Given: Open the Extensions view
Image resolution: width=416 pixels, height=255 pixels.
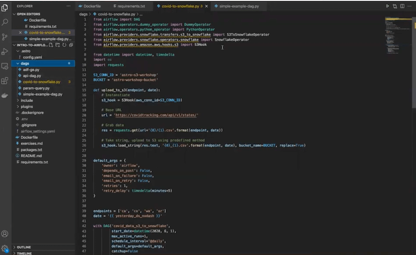Looking at the screenshot, I should pos(5,81).
